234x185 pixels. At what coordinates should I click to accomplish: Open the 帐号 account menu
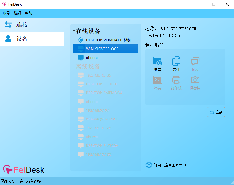(x=6, y=13)
